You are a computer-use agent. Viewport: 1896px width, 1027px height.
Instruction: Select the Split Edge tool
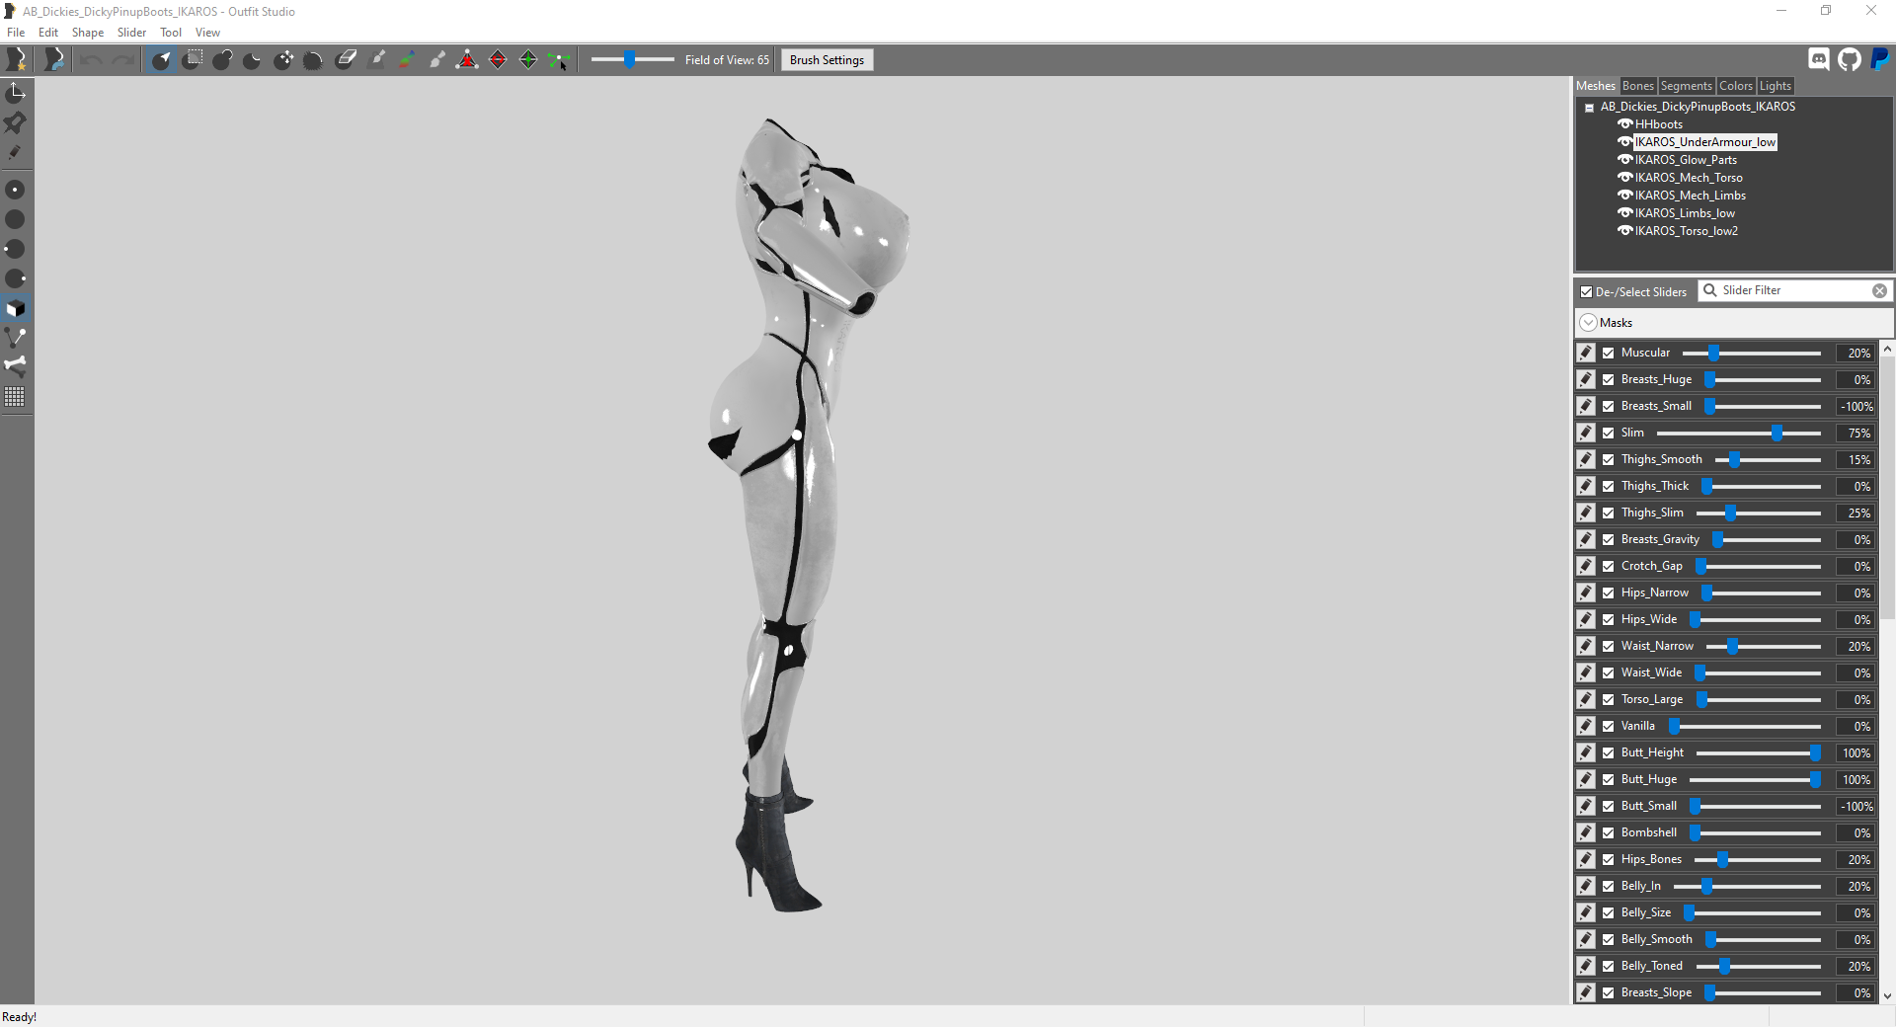coord(528,60)
